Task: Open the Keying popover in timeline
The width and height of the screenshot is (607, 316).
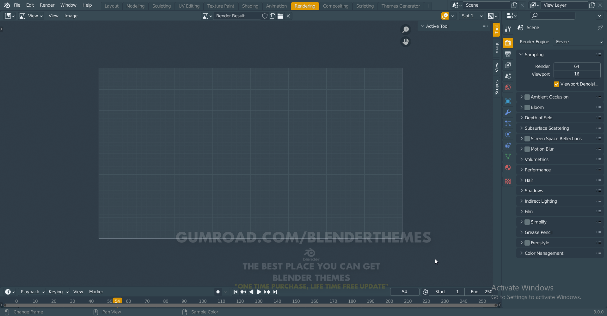Action: [x=58, y=292]
